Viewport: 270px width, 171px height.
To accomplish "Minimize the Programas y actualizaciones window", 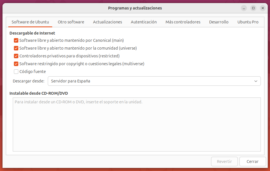I will [244, 8].
